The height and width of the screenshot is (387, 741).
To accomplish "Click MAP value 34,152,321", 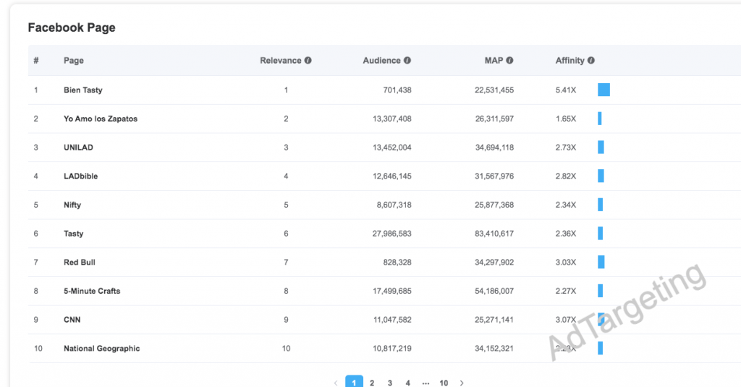I will (x=494, y=348).
